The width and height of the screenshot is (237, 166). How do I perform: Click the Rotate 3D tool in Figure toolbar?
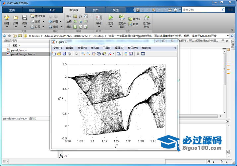(99, 54)
